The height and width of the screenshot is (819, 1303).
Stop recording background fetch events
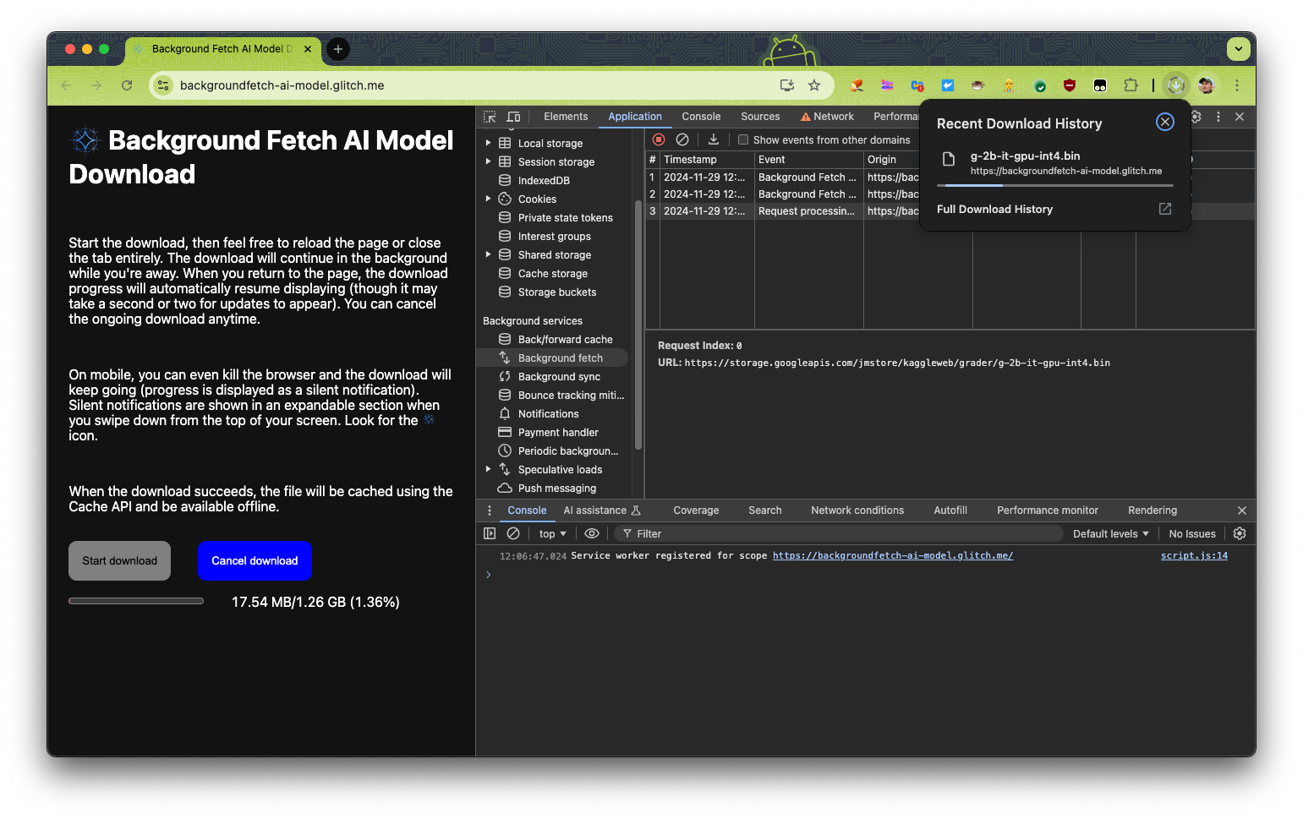click(659, 139)
